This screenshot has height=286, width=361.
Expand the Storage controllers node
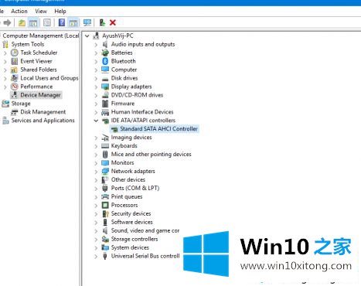[96, 240]
